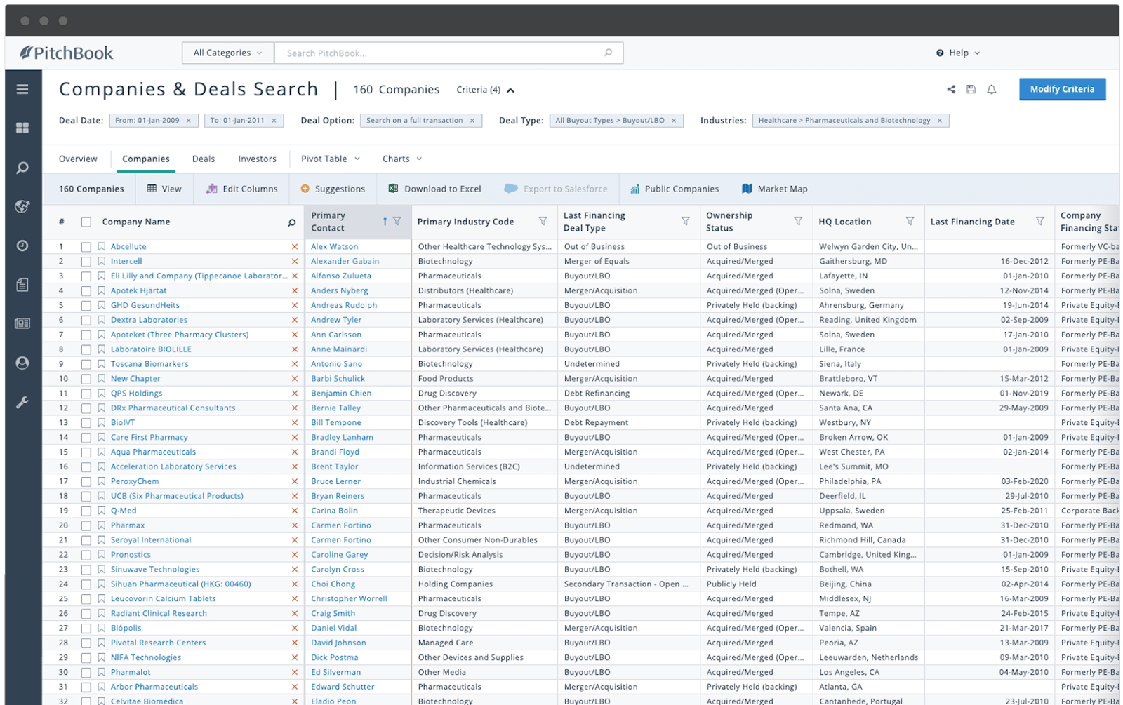
Task: Open the history clock icon in sidebar
Action: click(22, 246)
